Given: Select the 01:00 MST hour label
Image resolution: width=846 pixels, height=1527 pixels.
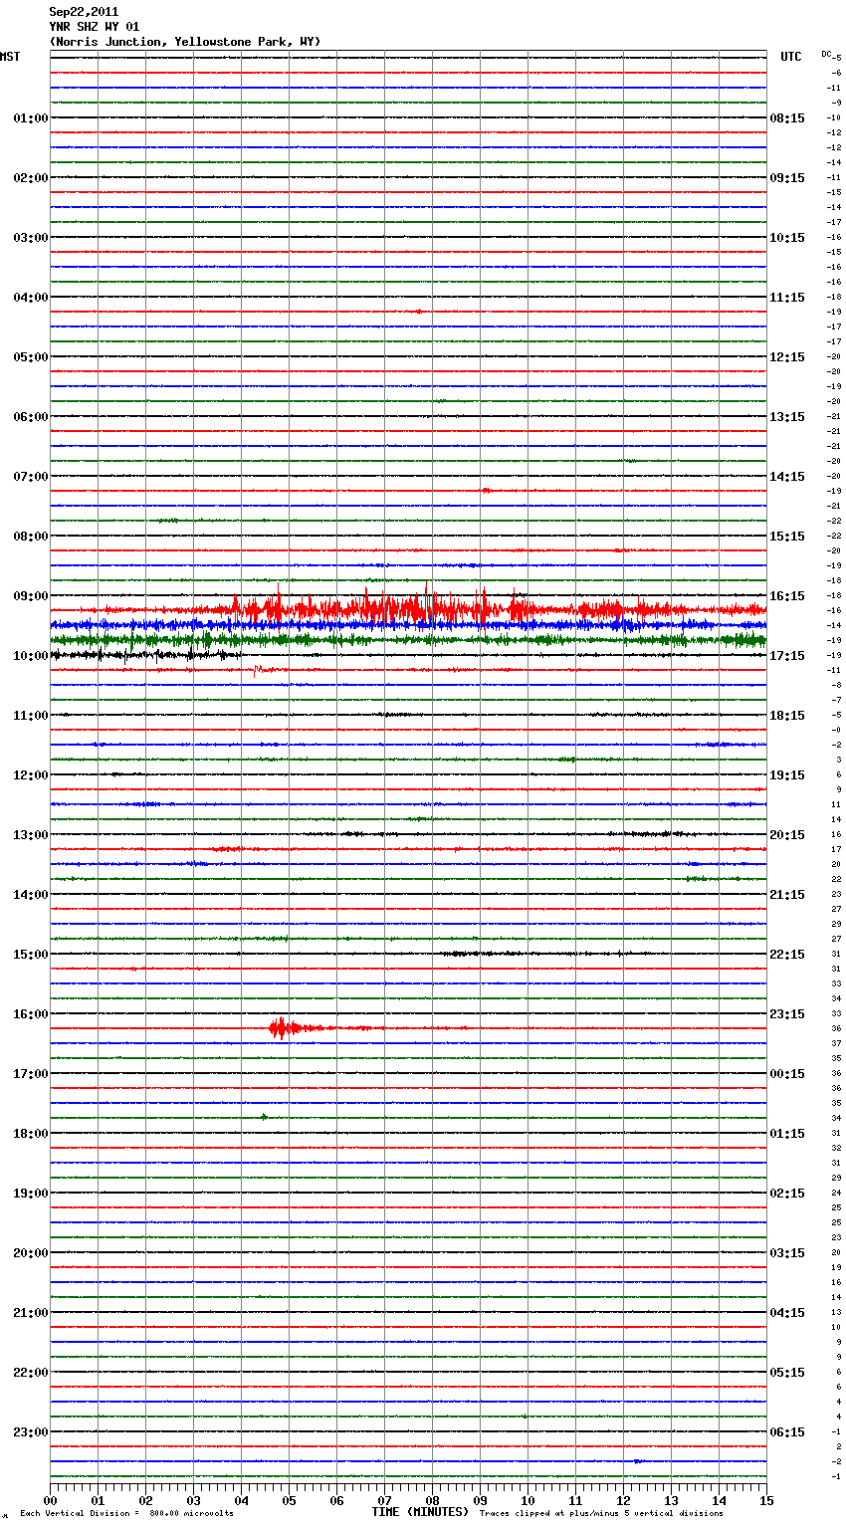Looking at the screenshot, I should [31, 118].
